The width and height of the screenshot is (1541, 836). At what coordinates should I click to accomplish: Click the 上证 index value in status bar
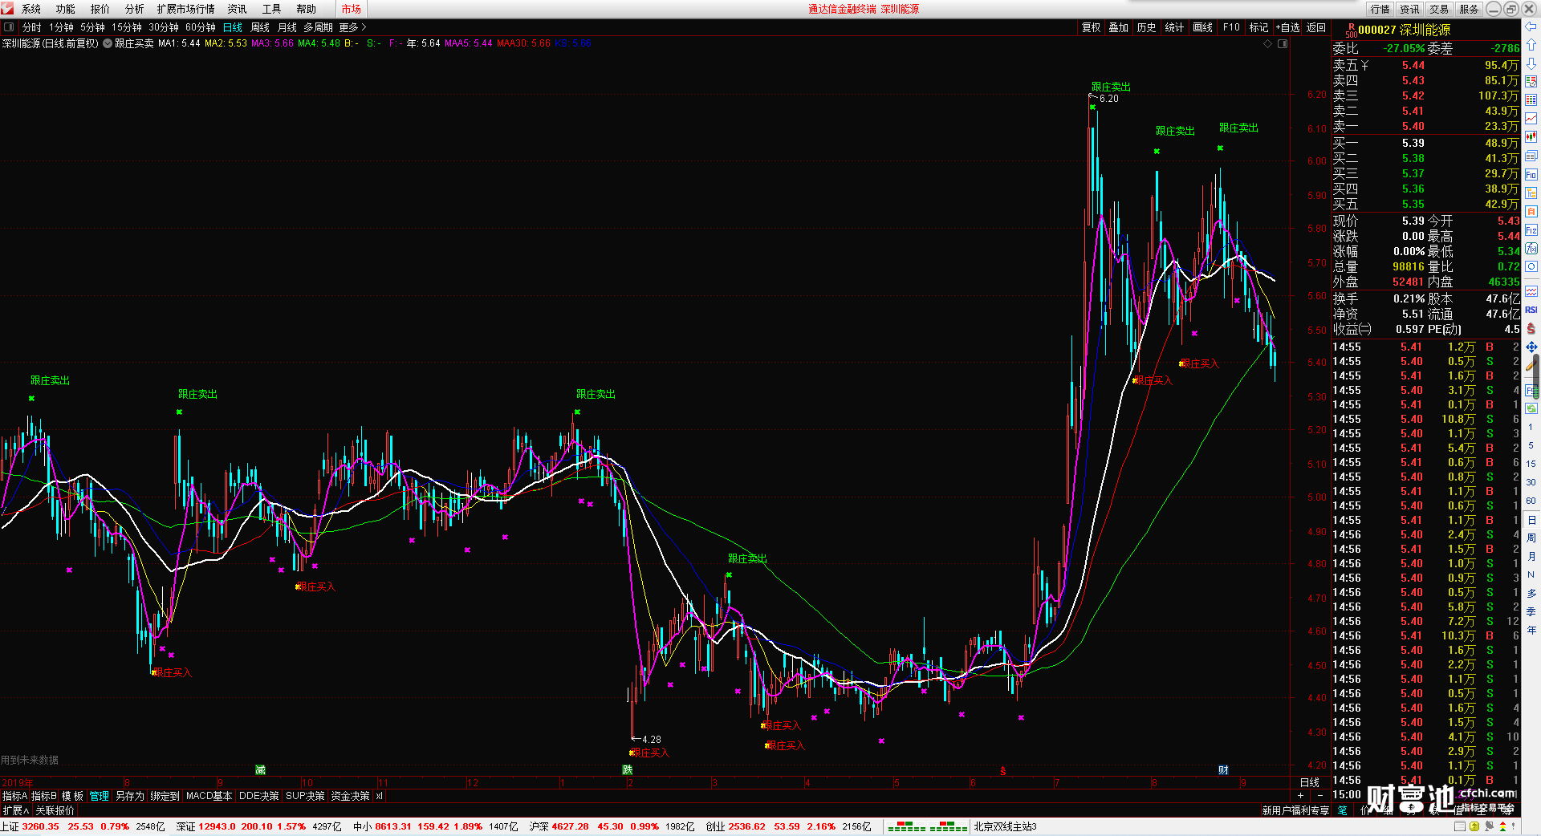point(40,826)
